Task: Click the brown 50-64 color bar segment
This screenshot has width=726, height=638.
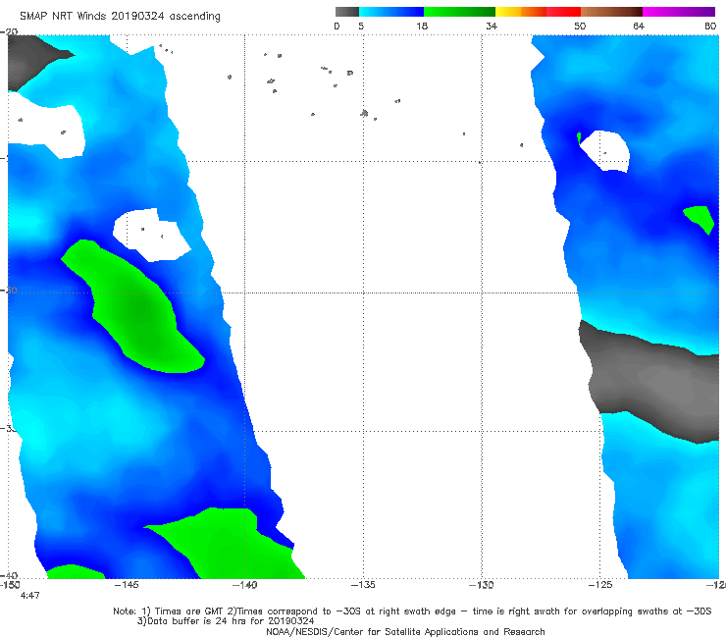Action: click(x=611, y=12)
